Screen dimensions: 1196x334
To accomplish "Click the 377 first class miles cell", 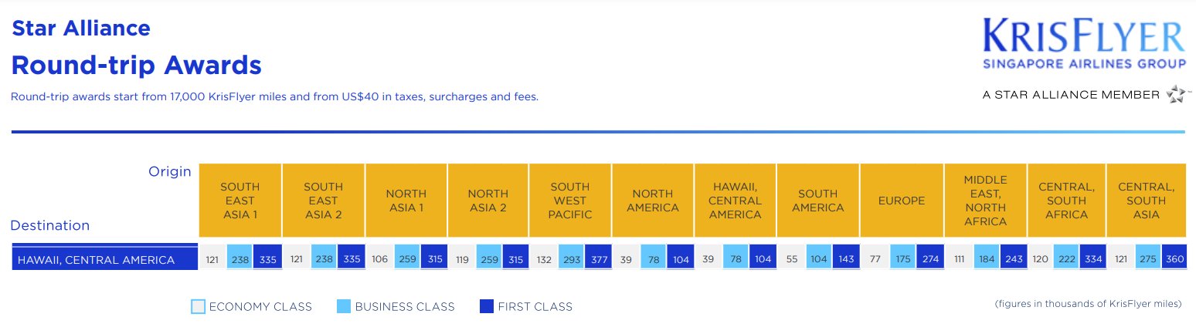I will [598, 259].
